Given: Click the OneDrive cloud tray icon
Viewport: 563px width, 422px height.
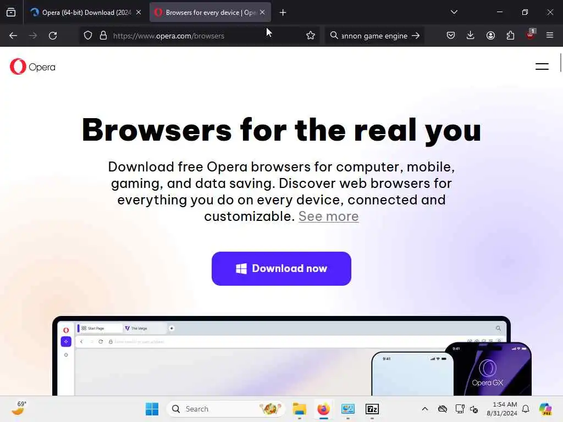Looking at the screenshot, I should [443, 409].
